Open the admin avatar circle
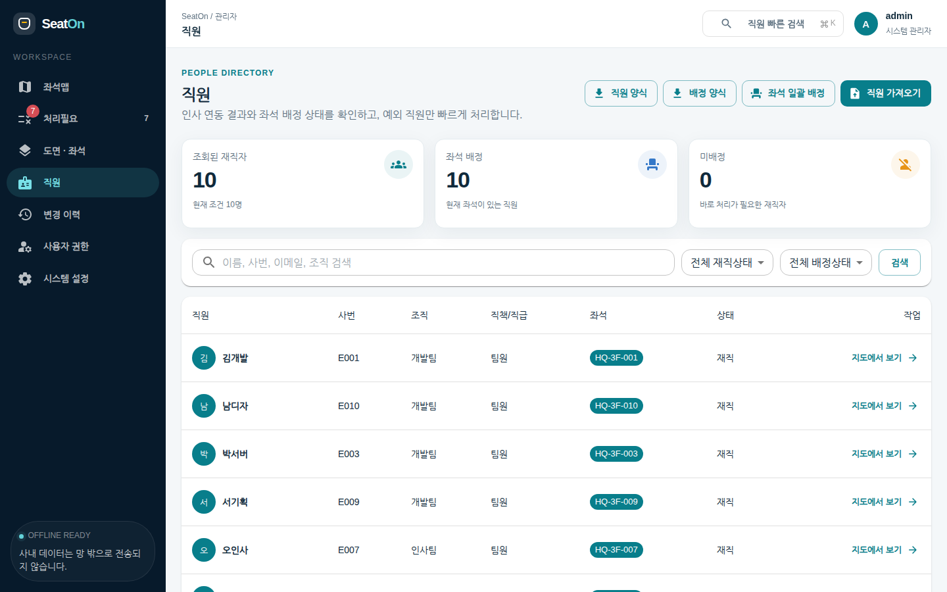947x592 pixels. pyautogui.click(x=865, y=24)
